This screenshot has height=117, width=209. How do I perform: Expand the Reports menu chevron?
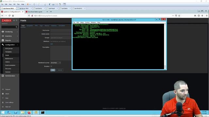pos(17,40)
